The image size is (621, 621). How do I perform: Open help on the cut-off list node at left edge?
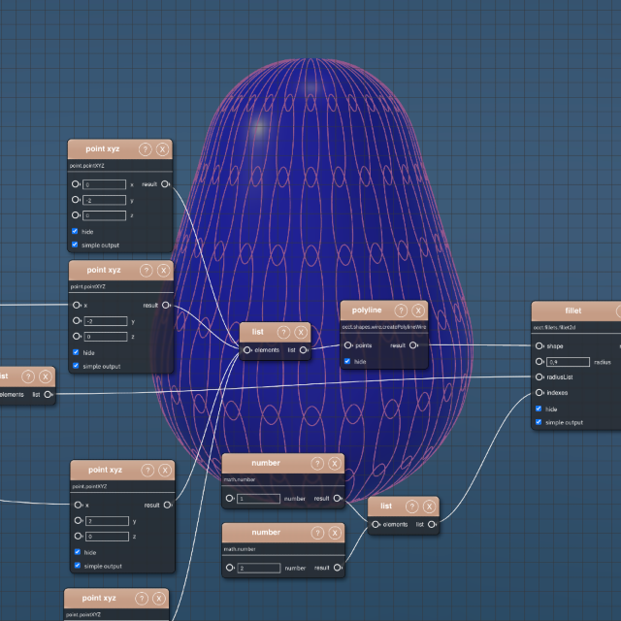(28, 376)
